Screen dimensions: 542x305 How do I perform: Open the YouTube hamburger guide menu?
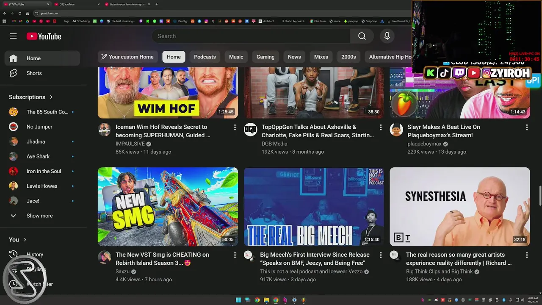(x=13, y=36)
